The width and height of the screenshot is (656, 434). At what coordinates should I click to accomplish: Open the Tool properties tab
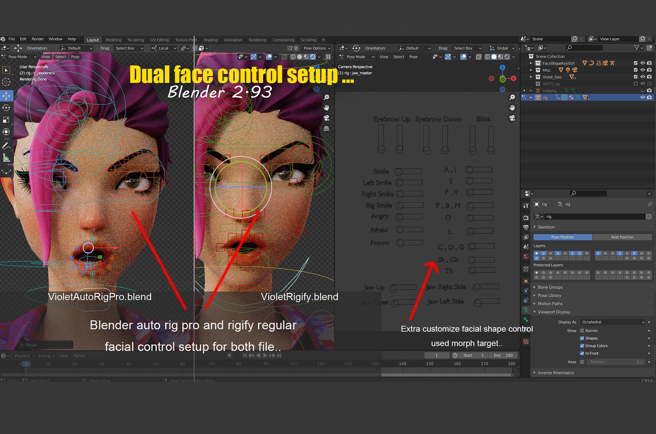[x=526, y=206]
